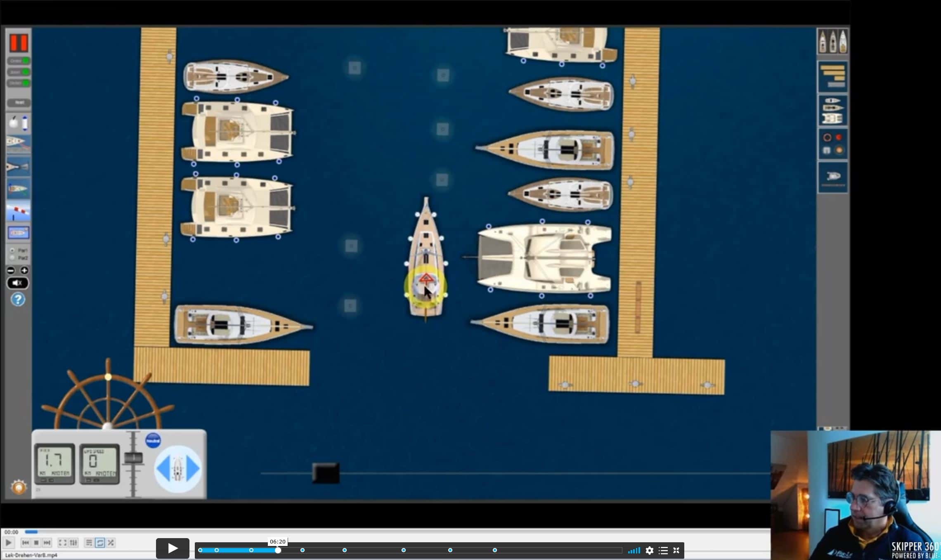Open the video chapter list menu

tap(663, 551)
